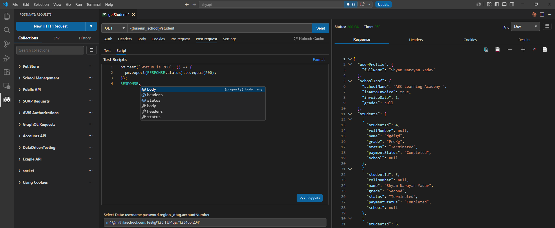Expand the Pet Store collection

[19, 66]
